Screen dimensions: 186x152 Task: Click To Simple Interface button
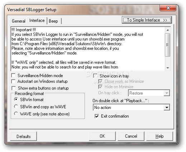tap(147, 20)
